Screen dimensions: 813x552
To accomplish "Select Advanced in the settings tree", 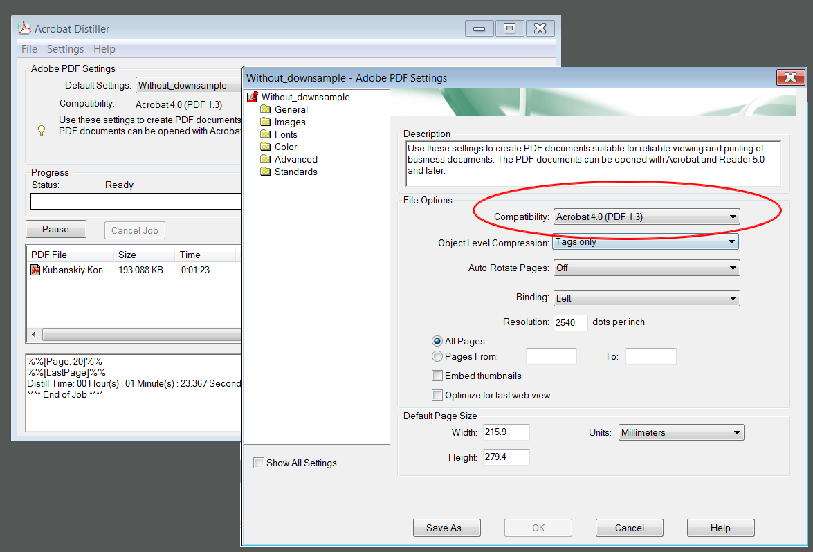I will click(x=295, y=159).
